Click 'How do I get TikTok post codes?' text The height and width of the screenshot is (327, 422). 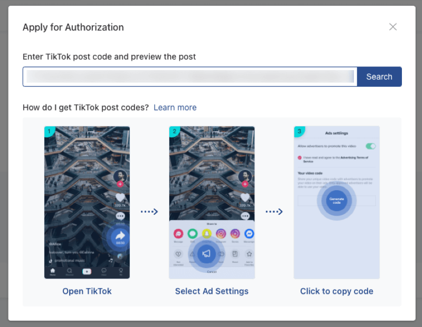[x=85, y=107]
